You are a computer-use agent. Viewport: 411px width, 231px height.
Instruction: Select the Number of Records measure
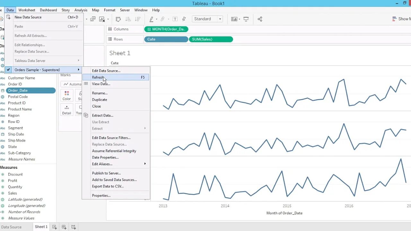[x=24, y=212]
